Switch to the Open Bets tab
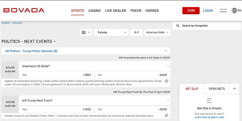 [x=217, y=89]
